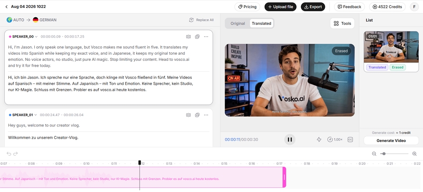
Task: Click the undo arrow icon
Action: pyautogui.click(x=9, y=154)
